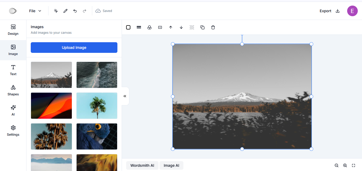Open the transparency checkerboard icon

(192, 27)
